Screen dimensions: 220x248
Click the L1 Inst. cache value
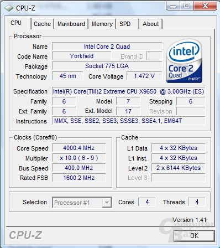pyautogui.click(x=179, y=158)
